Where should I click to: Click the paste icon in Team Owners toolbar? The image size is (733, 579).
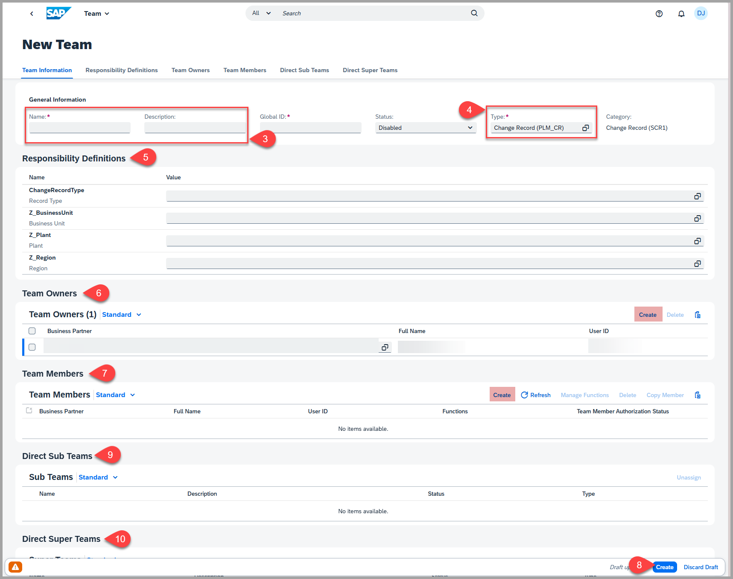(x=698, y=315)
